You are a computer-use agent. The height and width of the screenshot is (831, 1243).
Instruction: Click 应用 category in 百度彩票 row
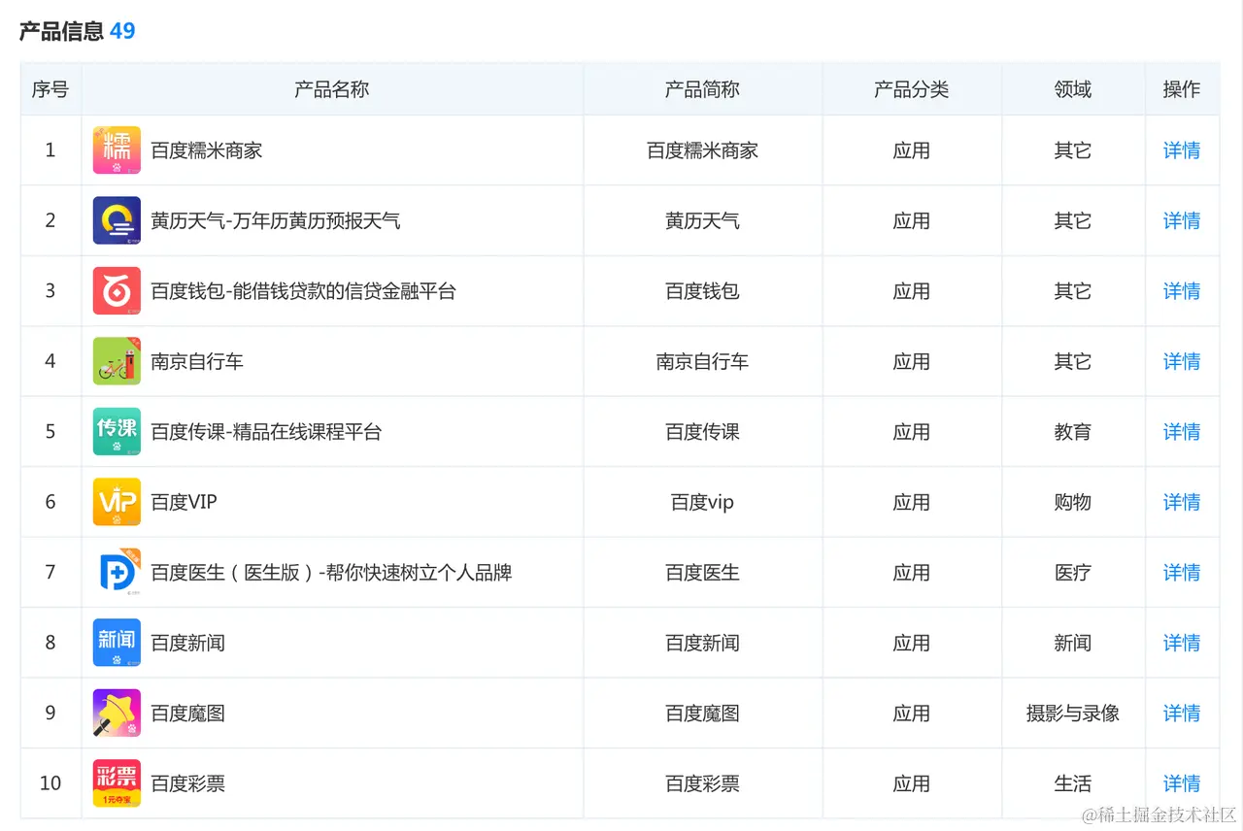(x=912, y=783)
